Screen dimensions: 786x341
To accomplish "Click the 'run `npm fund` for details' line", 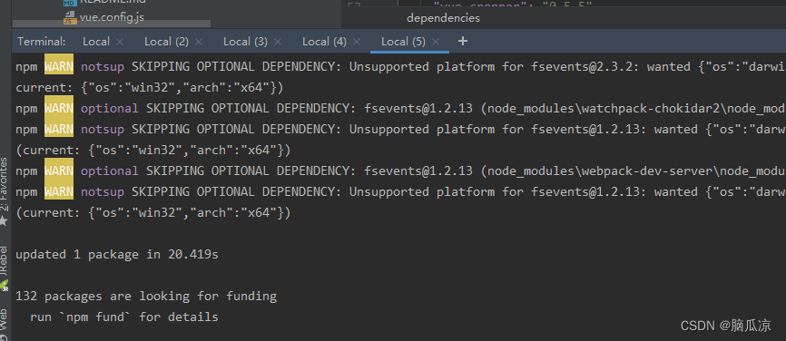I will click(x=123, y=317).
